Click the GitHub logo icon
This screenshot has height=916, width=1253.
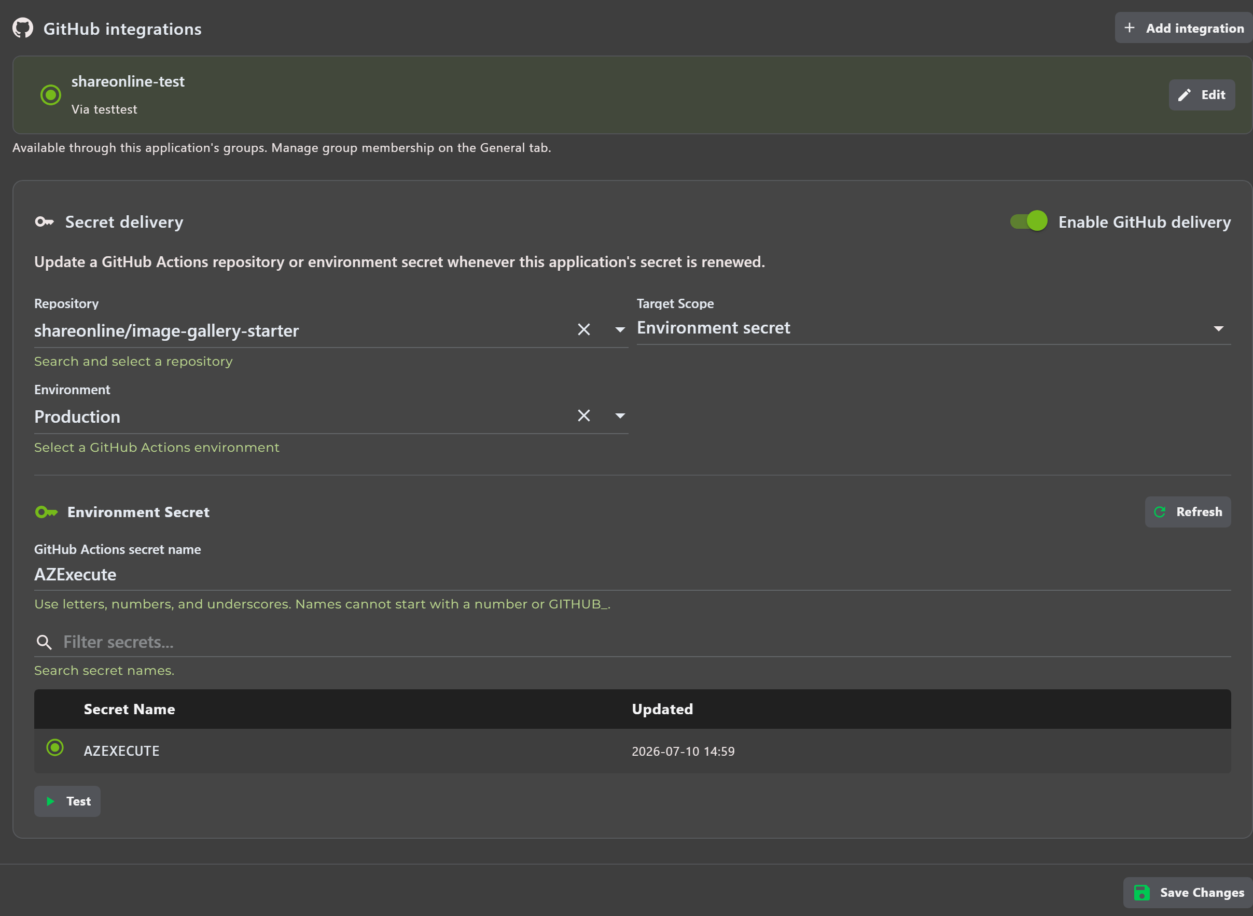coord(23,27)
